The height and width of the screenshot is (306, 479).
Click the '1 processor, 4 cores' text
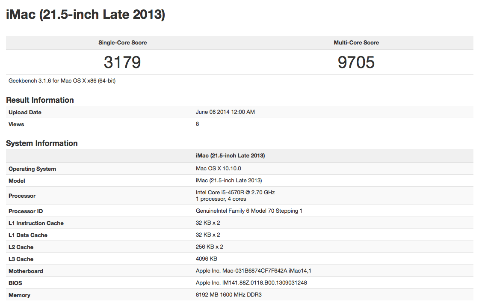[x=221, y=199]
